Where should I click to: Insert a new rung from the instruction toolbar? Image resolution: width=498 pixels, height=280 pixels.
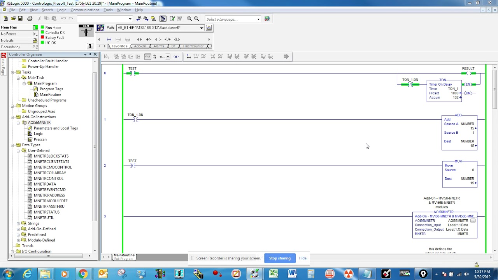pos(109,39)
